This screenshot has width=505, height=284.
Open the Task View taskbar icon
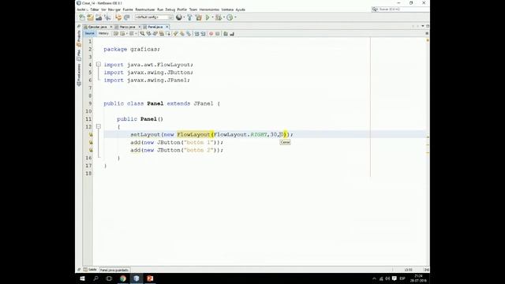(x=109, y=278)
